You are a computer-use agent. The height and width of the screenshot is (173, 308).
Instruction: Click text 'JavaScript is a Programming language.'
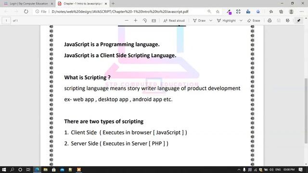[x=112, y=45]
